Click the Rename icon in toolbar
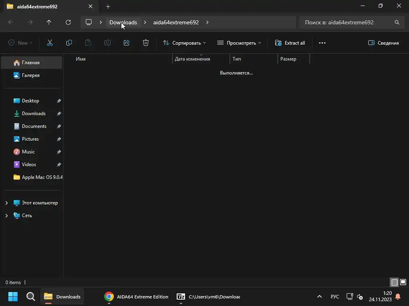 point(107,43)
